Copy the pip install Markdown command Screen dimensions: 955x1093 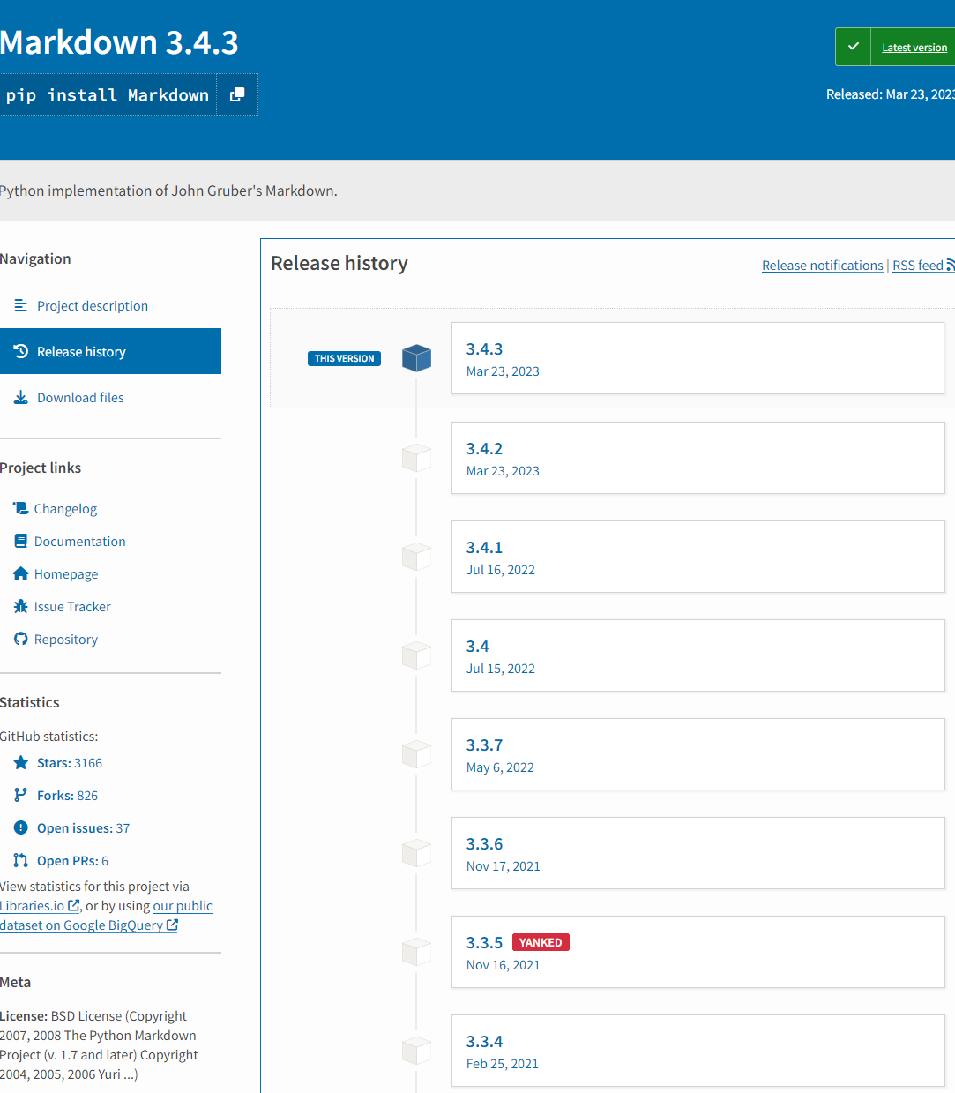237,94
